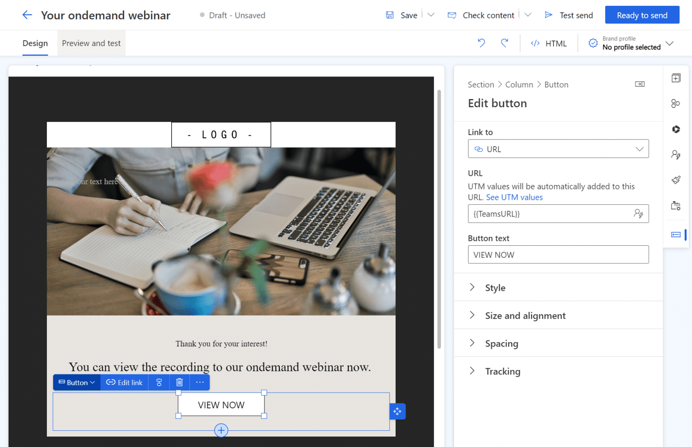Open the Button dropdown in context toolbar
The height and width of the screenshot is (447, 692).
click(x=77, y=382)
